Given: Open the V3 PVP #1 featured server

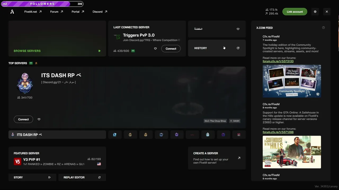Looking at the screenshot, I should pyautogui.click(x=57, y=158).
